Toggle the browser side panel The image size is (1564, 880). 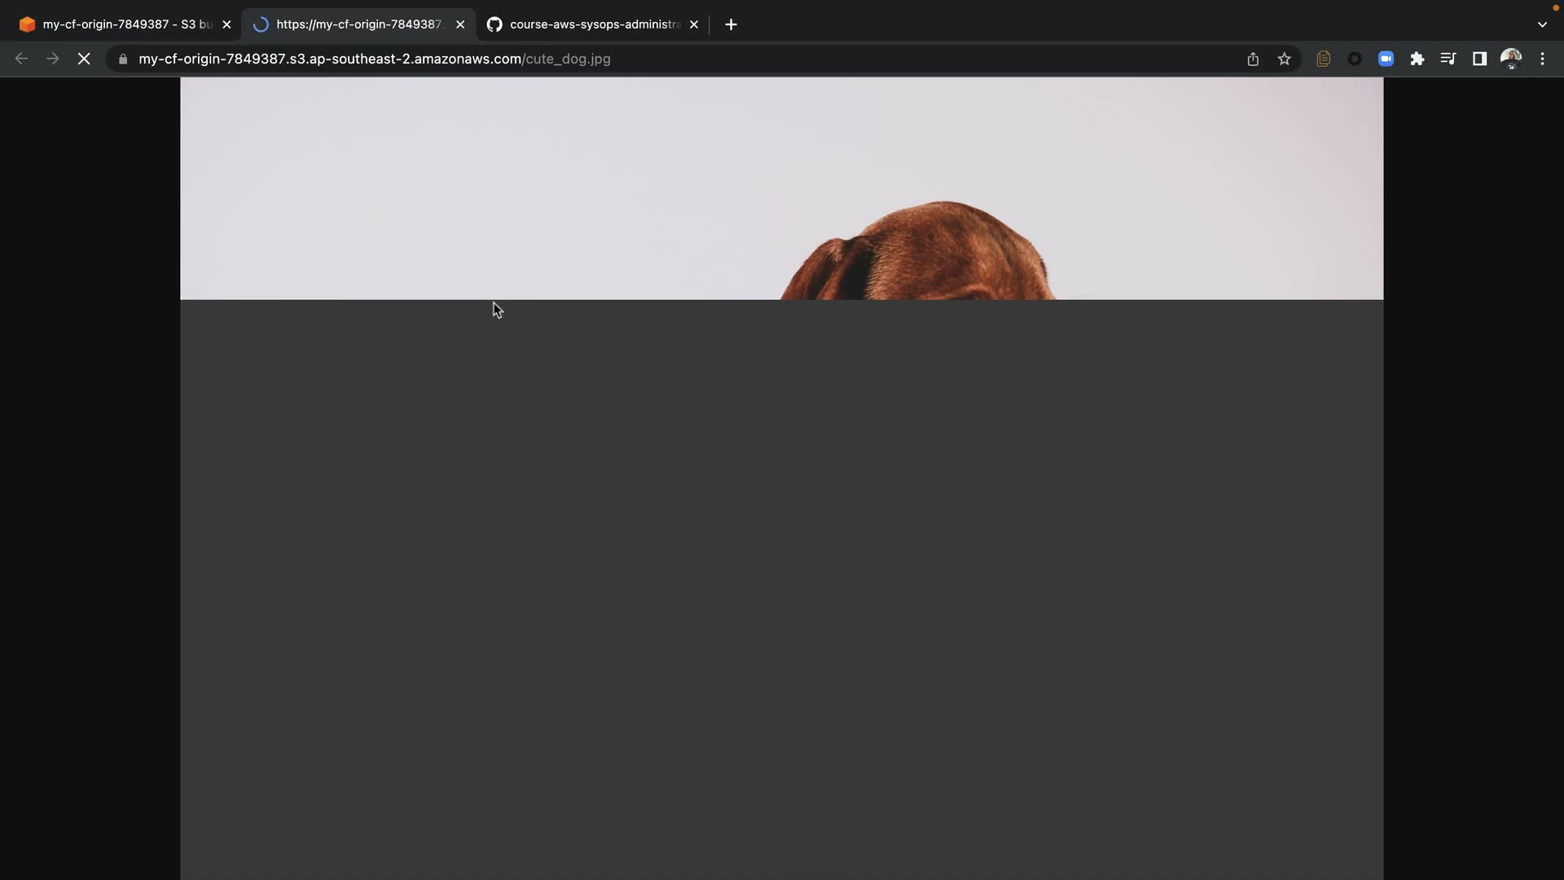(1479, 59)
